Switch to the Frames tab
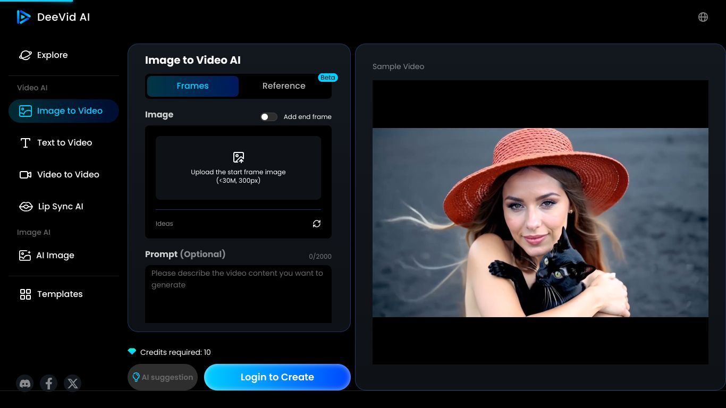The image size is (726, 408). pos(193,86)
